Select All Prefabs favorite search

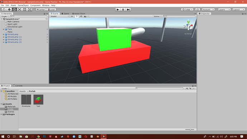tap(12, 99)
